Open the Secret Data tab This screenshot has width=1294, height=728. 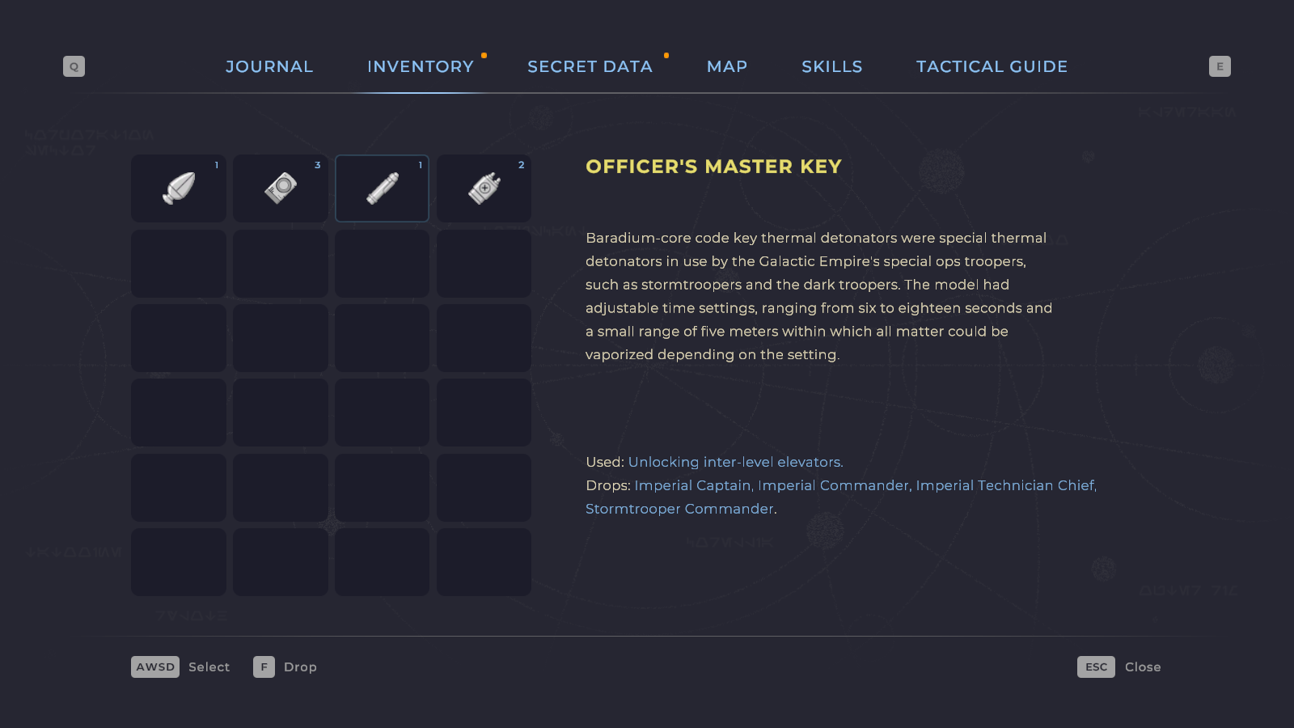click(590, 66)
